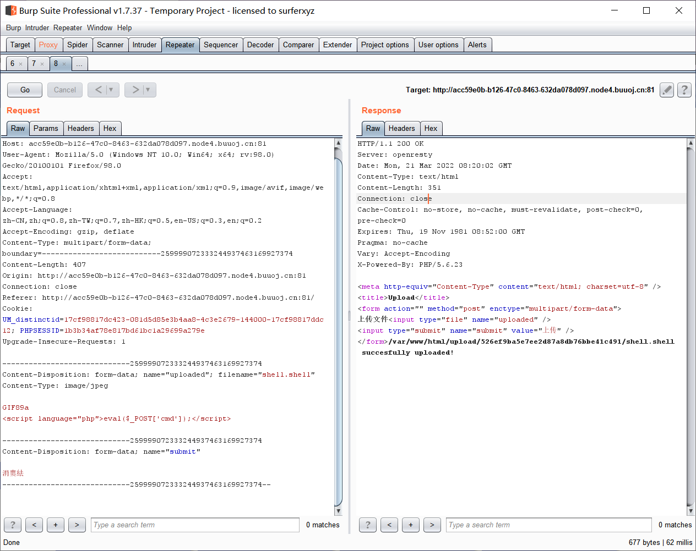The width and height of the screenshot is (696, 551).
Task: Open the Window menu
Action: click(100, 27)
